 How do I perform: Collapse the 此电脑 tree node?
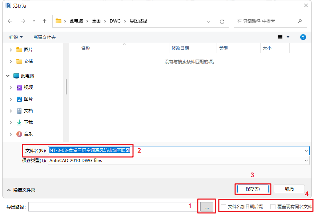click(x=8, y=76)
